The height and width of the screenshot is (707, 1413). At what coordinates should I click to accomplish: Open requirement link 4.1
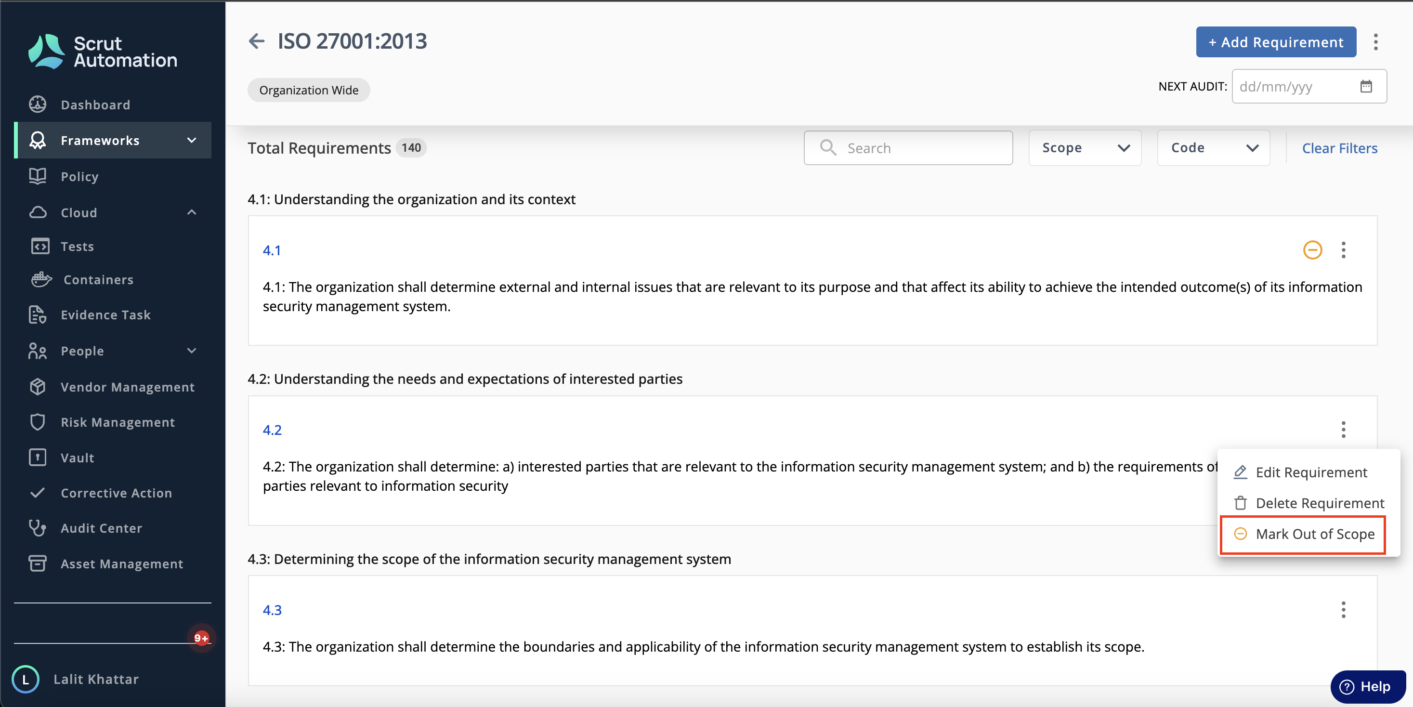coord(272,250)
